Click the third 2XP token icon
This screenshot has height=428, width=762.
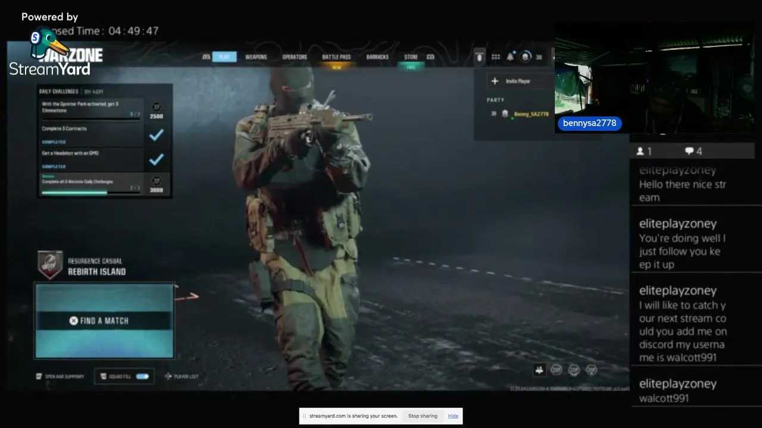[x=591, y=370]
